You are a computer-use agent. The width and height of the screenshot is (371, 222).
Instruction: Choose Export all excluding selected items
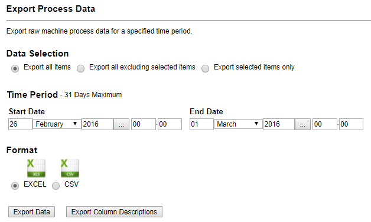(x=81, y=68)
